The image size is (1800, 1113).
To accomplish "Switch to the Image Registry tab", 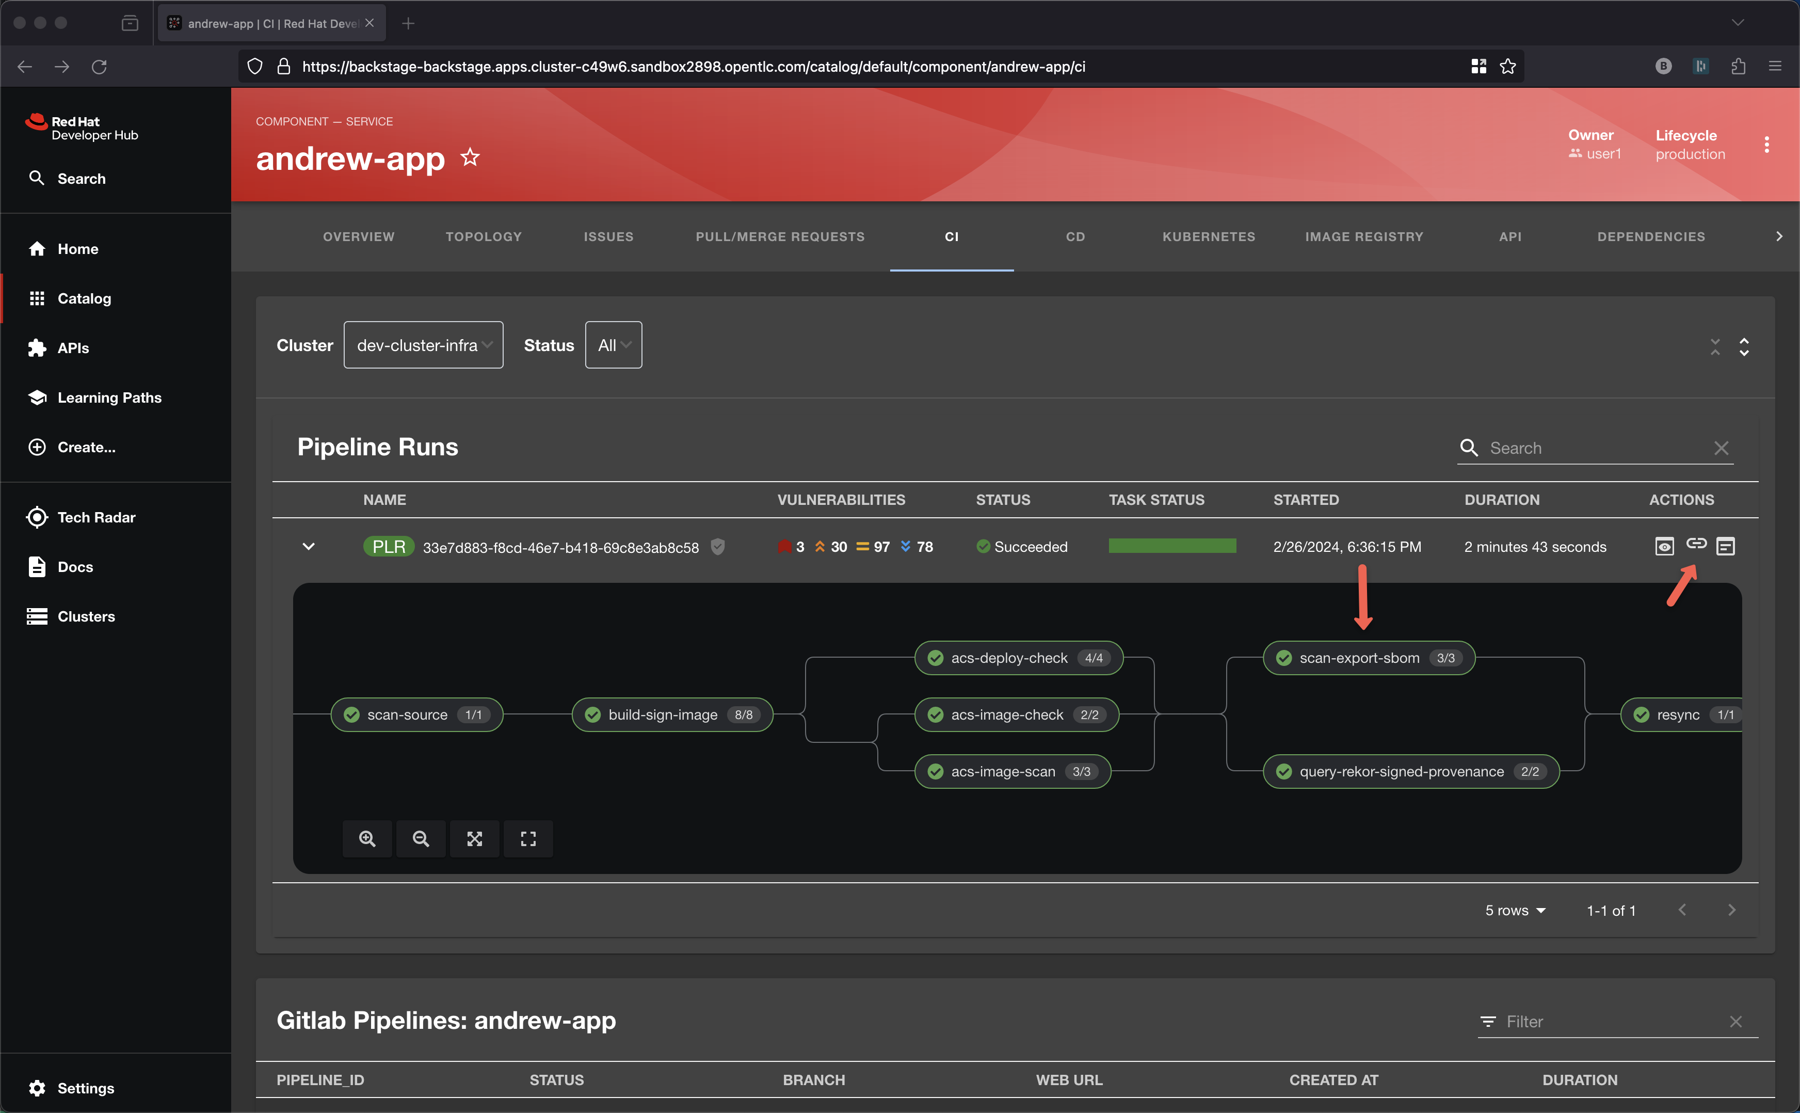I will click(x=1363, y=236).
